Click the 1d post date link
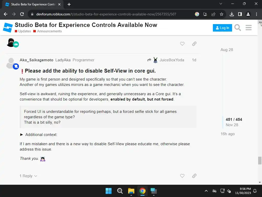The image size is (262, 197). click(x=194, y=60)
